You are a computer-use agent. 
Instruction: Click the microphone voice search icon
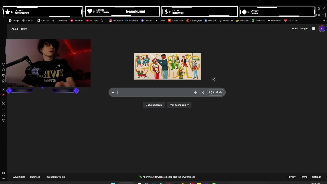tap(195, 92)
